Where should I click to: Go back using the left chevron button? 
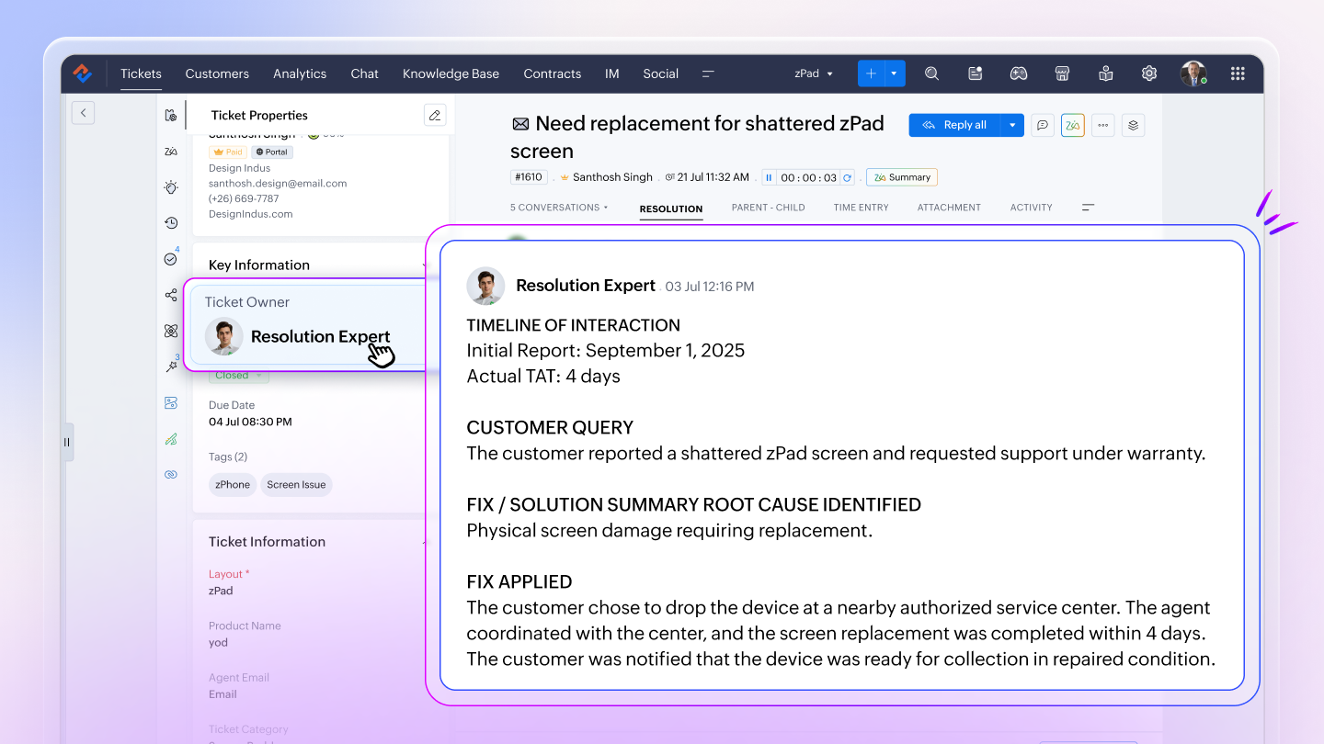83,113
